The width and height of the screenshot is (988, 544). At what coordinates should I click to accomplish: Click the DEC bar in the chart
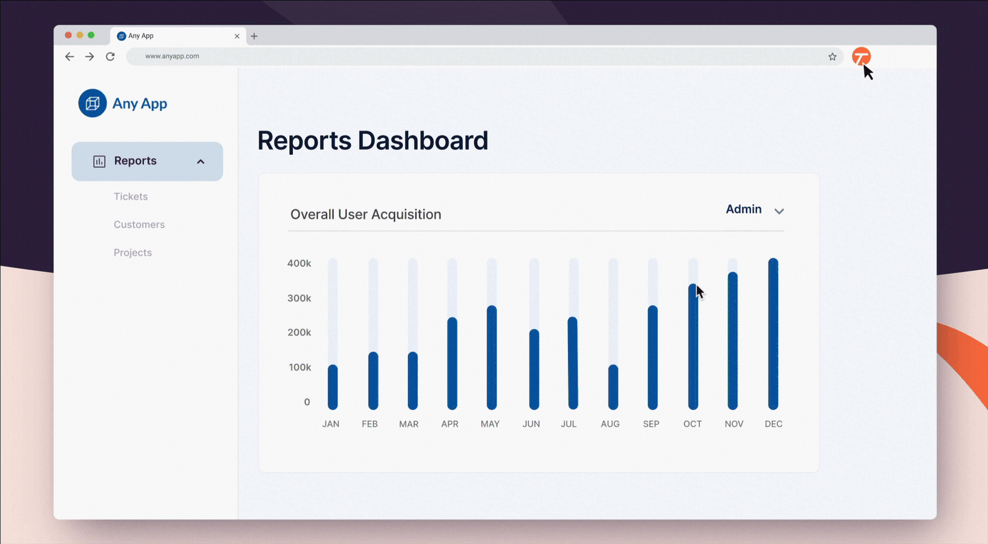[x=773, y=334]
